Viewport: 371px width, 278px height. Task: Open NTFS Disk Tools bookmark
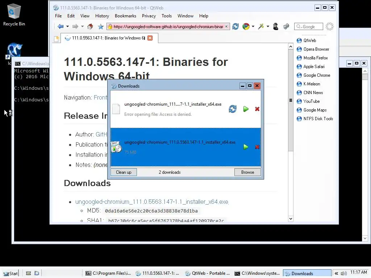(x=315, y=119)
